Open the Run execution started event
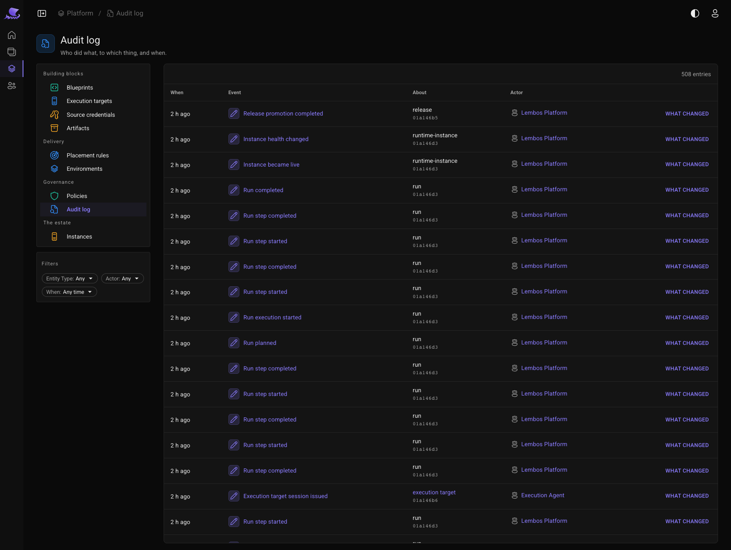This screenshot has width=731, height=550. coord(272,317)
